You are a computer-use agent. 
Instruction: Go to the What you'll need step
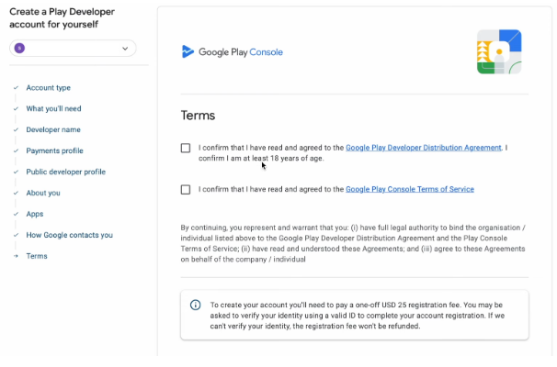point(53,109)
